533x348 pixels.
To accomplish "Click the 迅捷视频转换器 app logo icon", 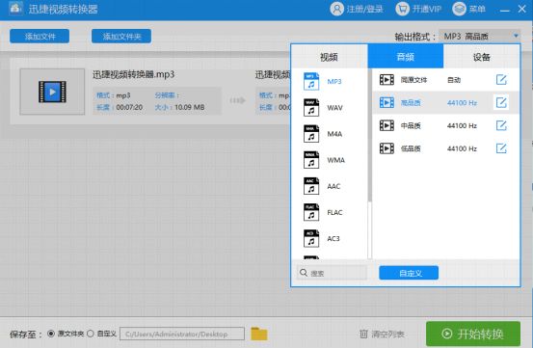I will click(16, 8).
